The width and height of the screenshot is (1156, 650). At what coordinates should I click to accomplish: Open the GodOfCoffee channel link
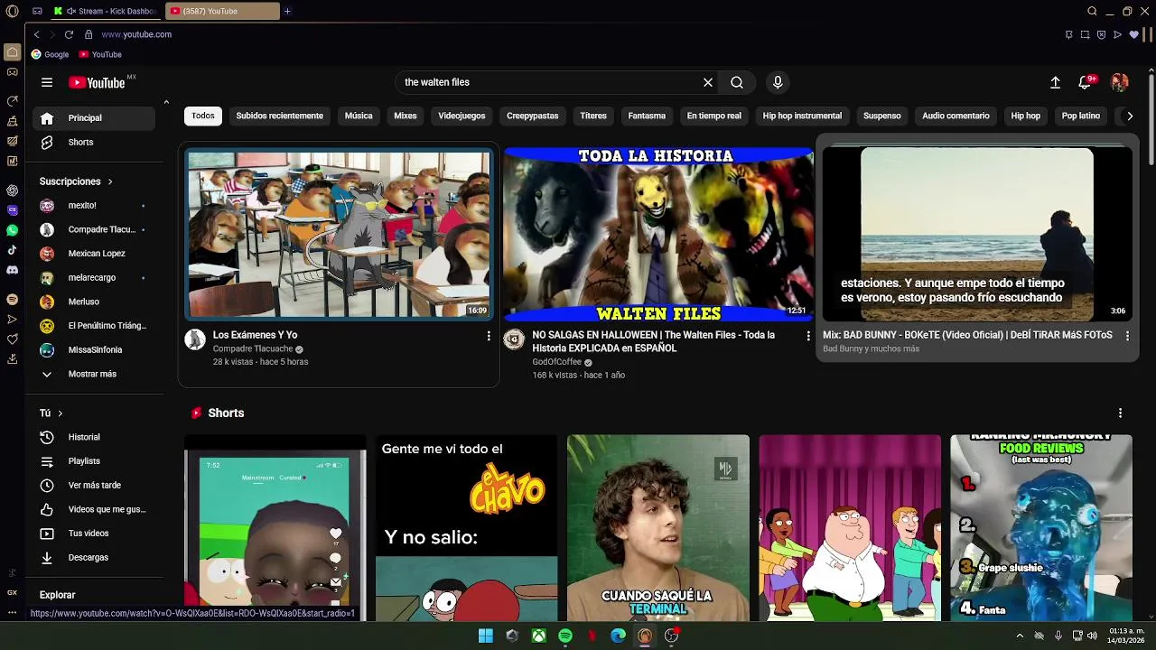click(556, 362)
